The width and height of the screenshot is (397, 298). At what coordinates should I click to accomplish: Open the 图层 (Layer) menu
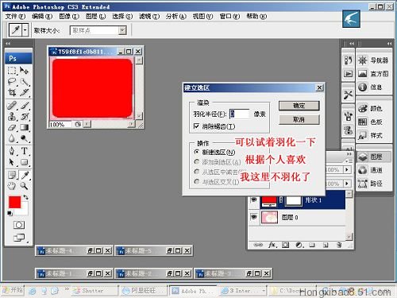[95, 17]
